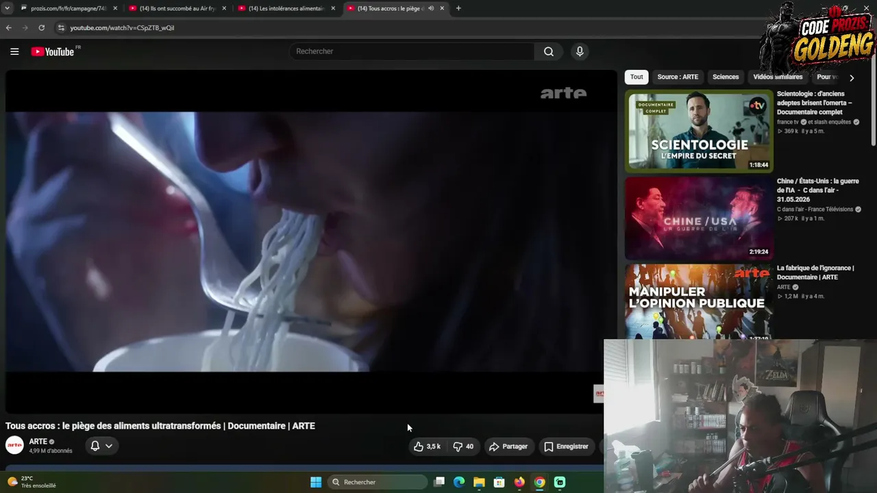Screen dimensions: 877x493
Task: Open 'Scientologie : d'anciens adeptes' video title
Action: [x=815, y=103]
